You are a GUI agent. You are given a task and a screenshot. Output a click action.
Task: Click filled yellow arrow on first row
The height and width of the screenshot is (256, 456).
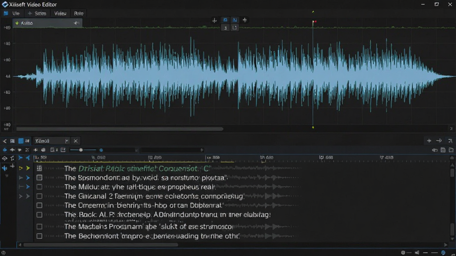click(x=28, y=168)
